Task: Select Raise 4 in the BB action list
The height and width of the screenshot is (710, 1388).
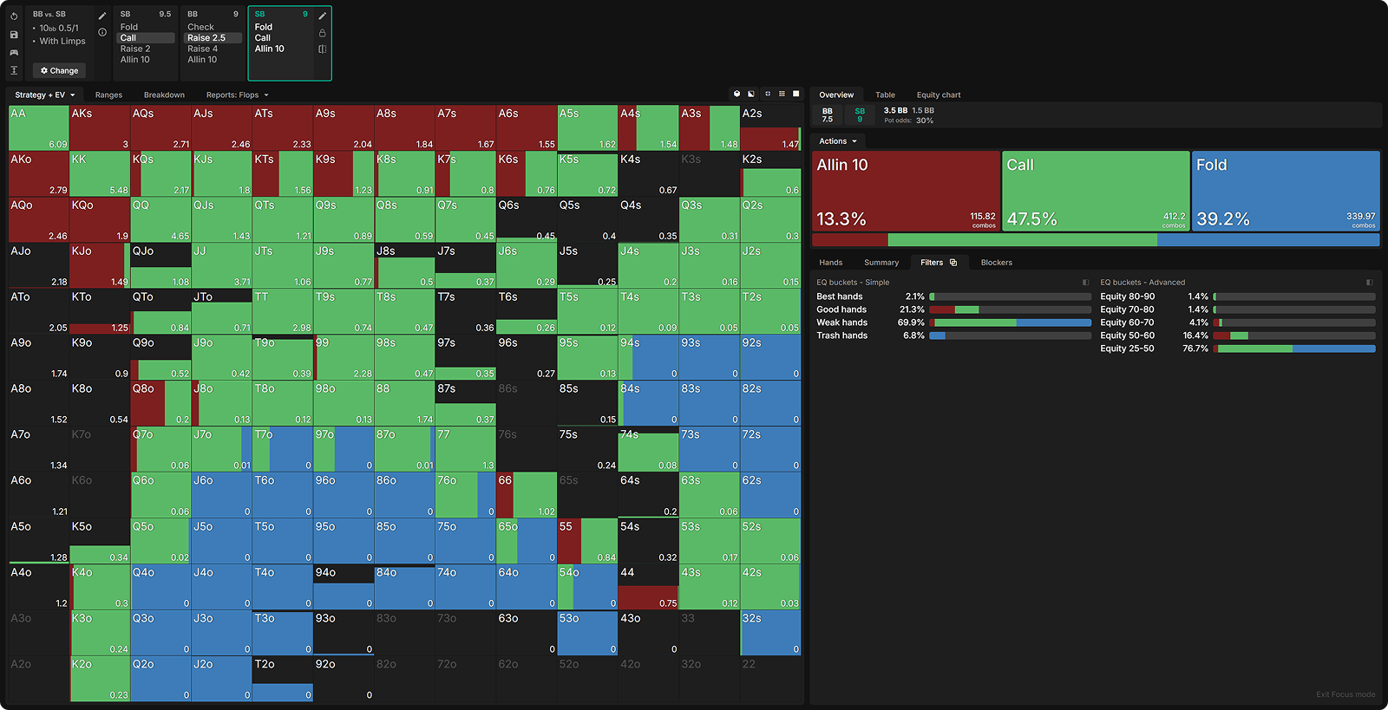Action: (202, 49)
